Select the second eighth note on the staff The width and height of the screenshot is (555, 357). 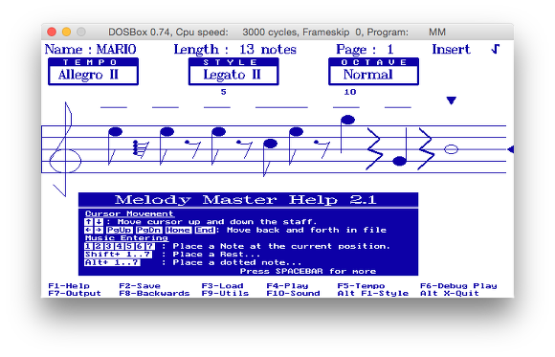point(166,145)
